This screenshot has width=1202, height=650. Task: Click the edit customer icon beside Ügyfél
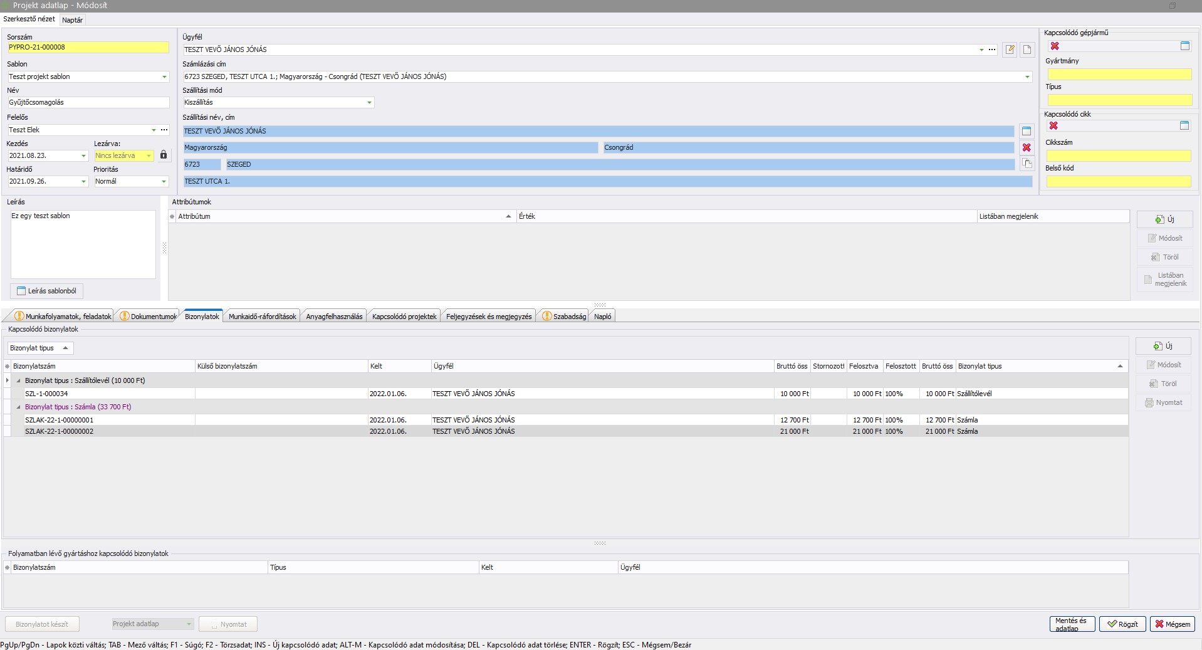pos(1009,50)
